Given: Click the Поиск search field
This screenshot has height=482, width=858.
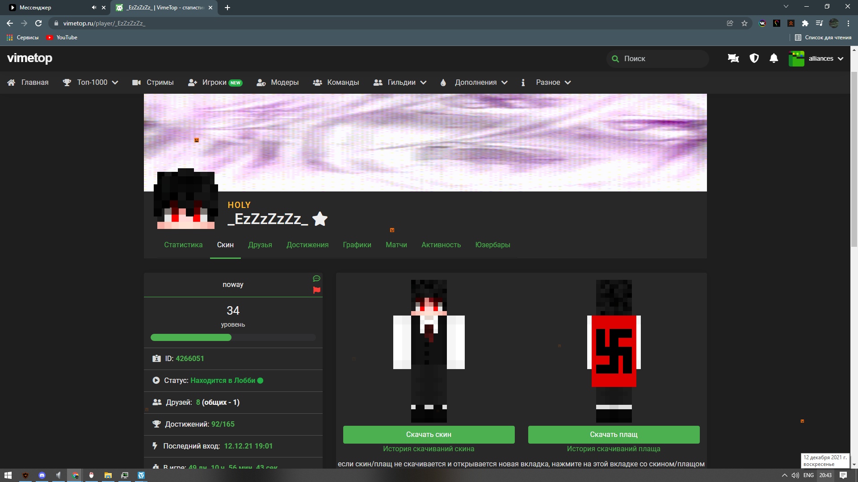Looking at the screenshot, I should [x=661, y=58].
